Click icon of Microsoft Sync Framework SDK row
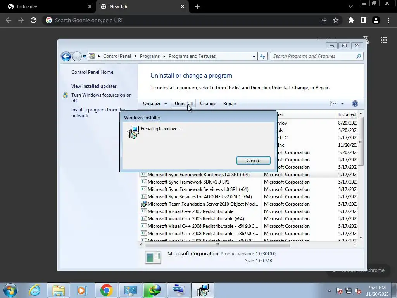Screen dimensions: 397x298 pyautogui.click(x=144, y=182)
